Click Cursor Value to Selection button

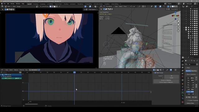[166, 82]
